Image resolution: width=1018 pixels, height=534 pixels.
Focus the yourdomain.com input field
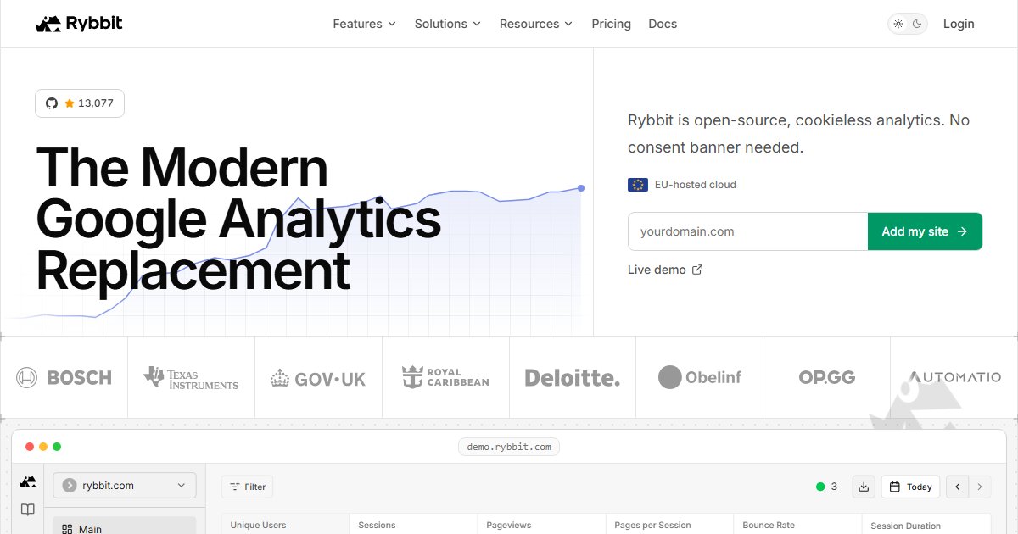coord(747,231)
